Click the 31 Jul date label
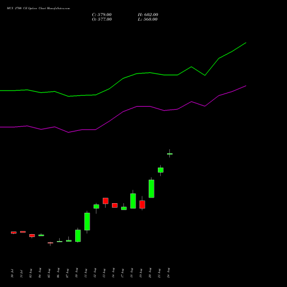Image resolution: width=287 pixels, height=287 pixels. pyautogui.click(x=21, y=273)
